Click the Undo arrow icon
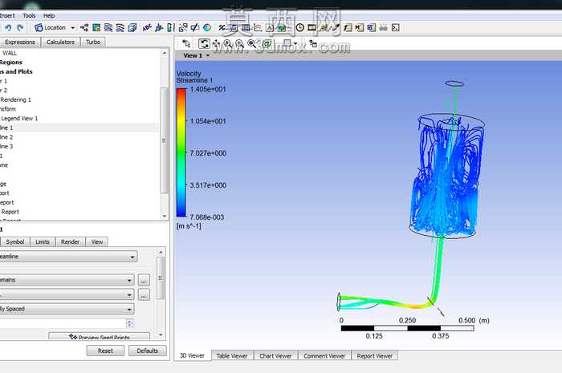562x373 pixels. (x=8, y=27)
